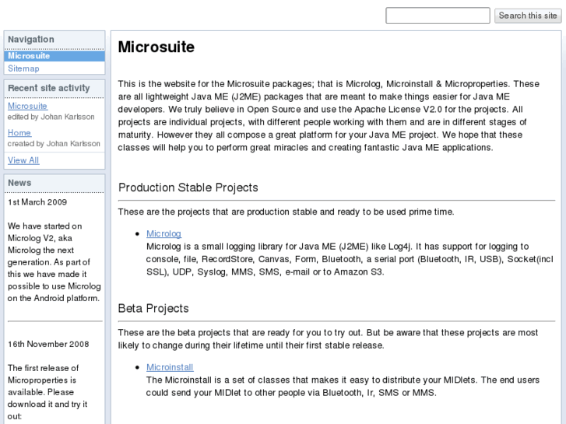
Task: Open the Sitemap navigation link
Action: 23,68
